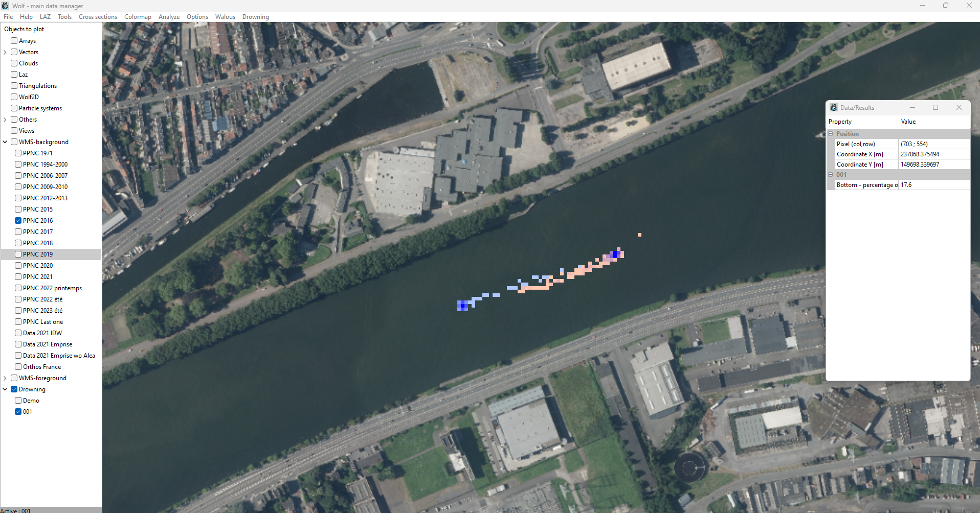Expand the Vectors tree node

pos(5,52)
